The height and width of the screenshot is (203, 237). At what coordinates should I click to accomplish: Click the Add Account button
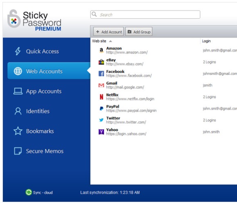108,32
